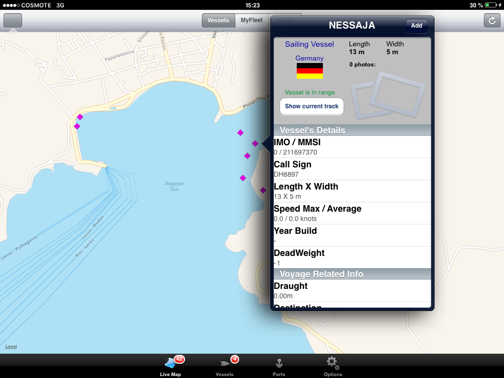Open the Live Map tab
Screen dimensions: 504x378
[170, 367]
